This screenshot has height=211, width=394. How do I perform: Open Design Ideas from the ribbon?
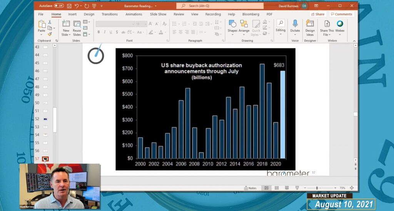[x=310, y=27]
